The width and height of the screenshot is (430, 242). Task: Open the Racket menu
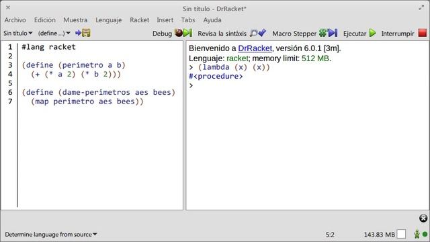[x=140, y=20]
